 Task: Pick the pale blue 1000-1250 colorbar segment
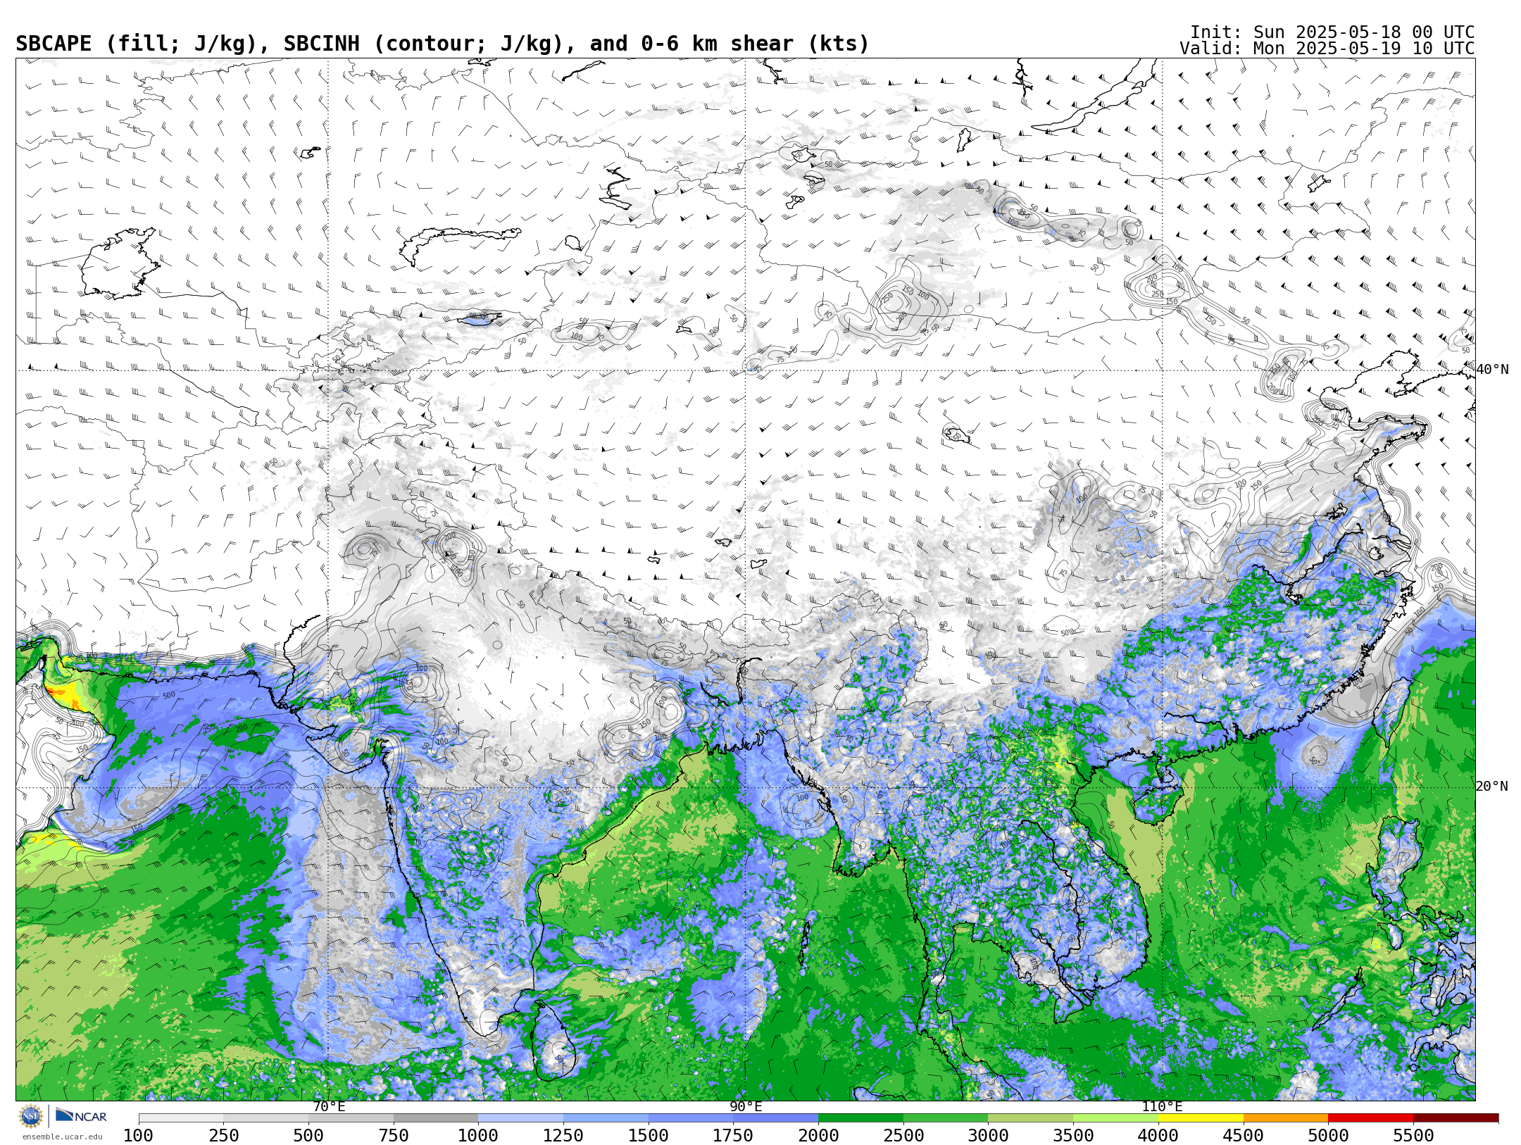[521, 1118]
